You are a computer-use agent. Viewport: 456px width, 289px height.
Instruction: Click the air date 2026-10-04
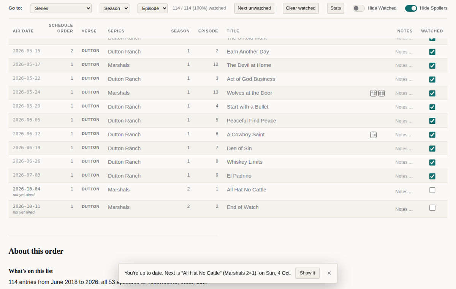27,189
